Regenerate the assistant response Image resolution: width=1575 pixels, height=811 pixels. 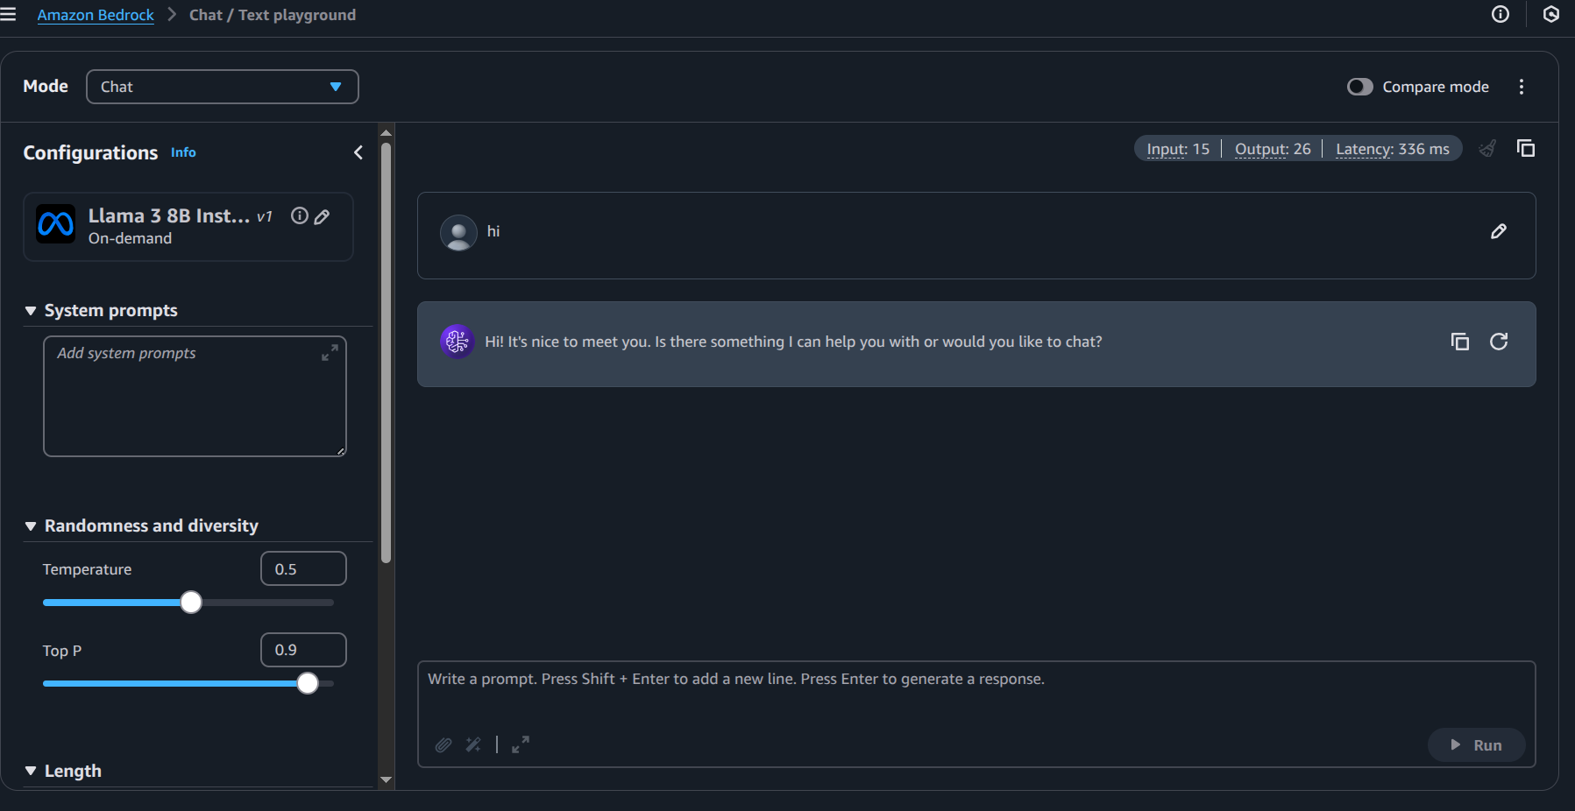(x=1499, y=342)
